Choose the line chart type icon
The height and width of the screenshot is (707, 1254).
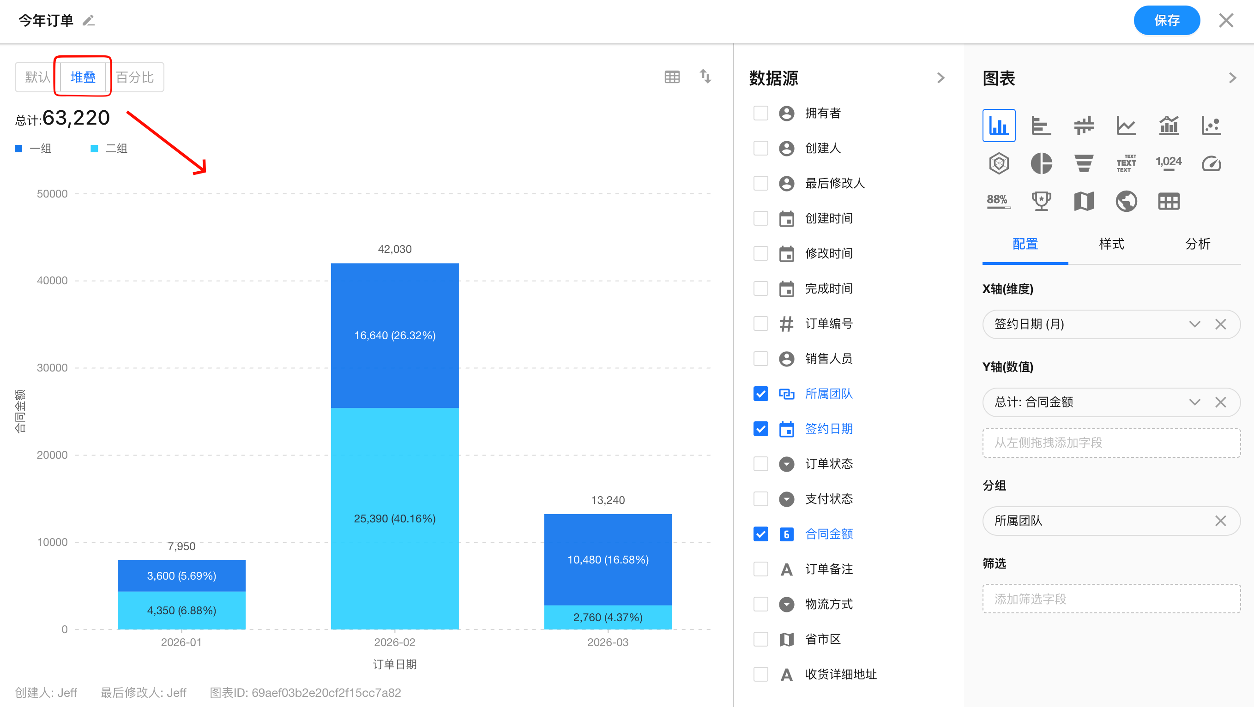click(x=1126, y=126)
